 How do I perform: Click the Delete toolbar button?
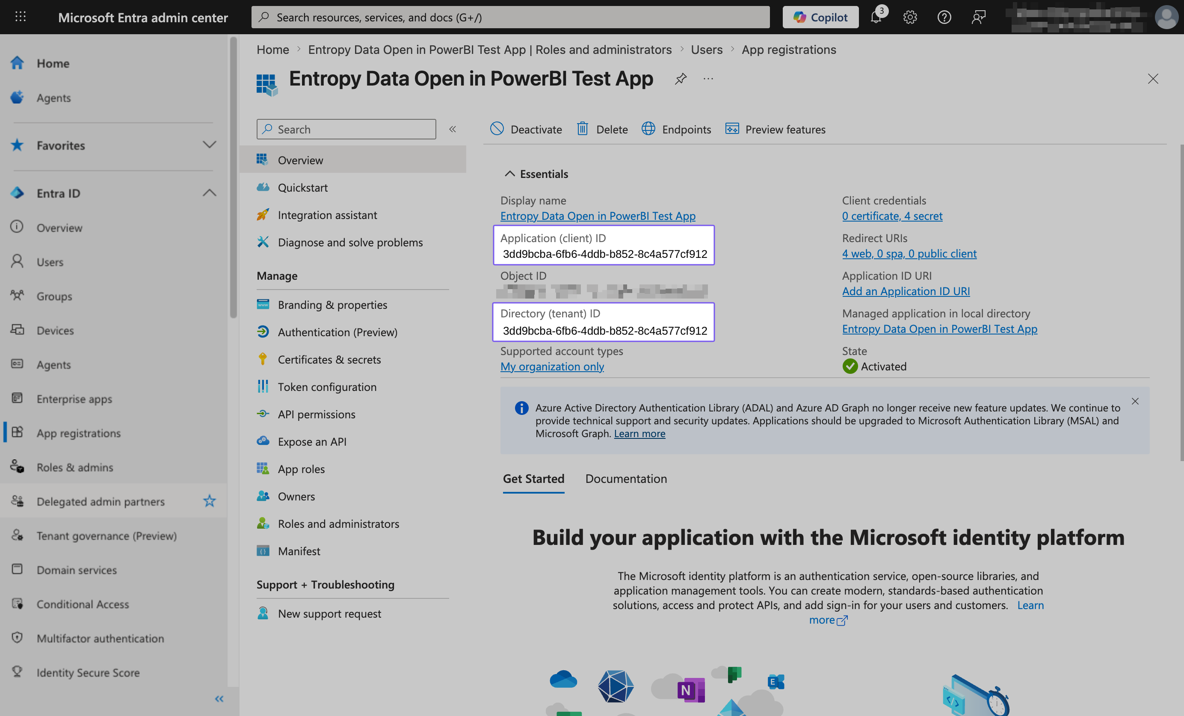coord(602,129)
